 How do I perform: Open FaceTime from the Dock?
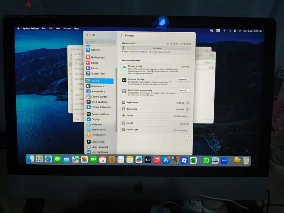pyautogui.click(x=93, y=159)
